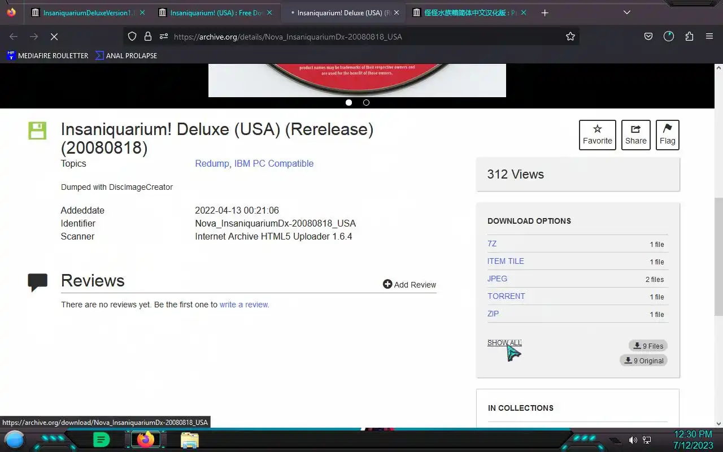Click the circular account toolbar icon
This screenshot has width=723, height=452.
(669, 36)
